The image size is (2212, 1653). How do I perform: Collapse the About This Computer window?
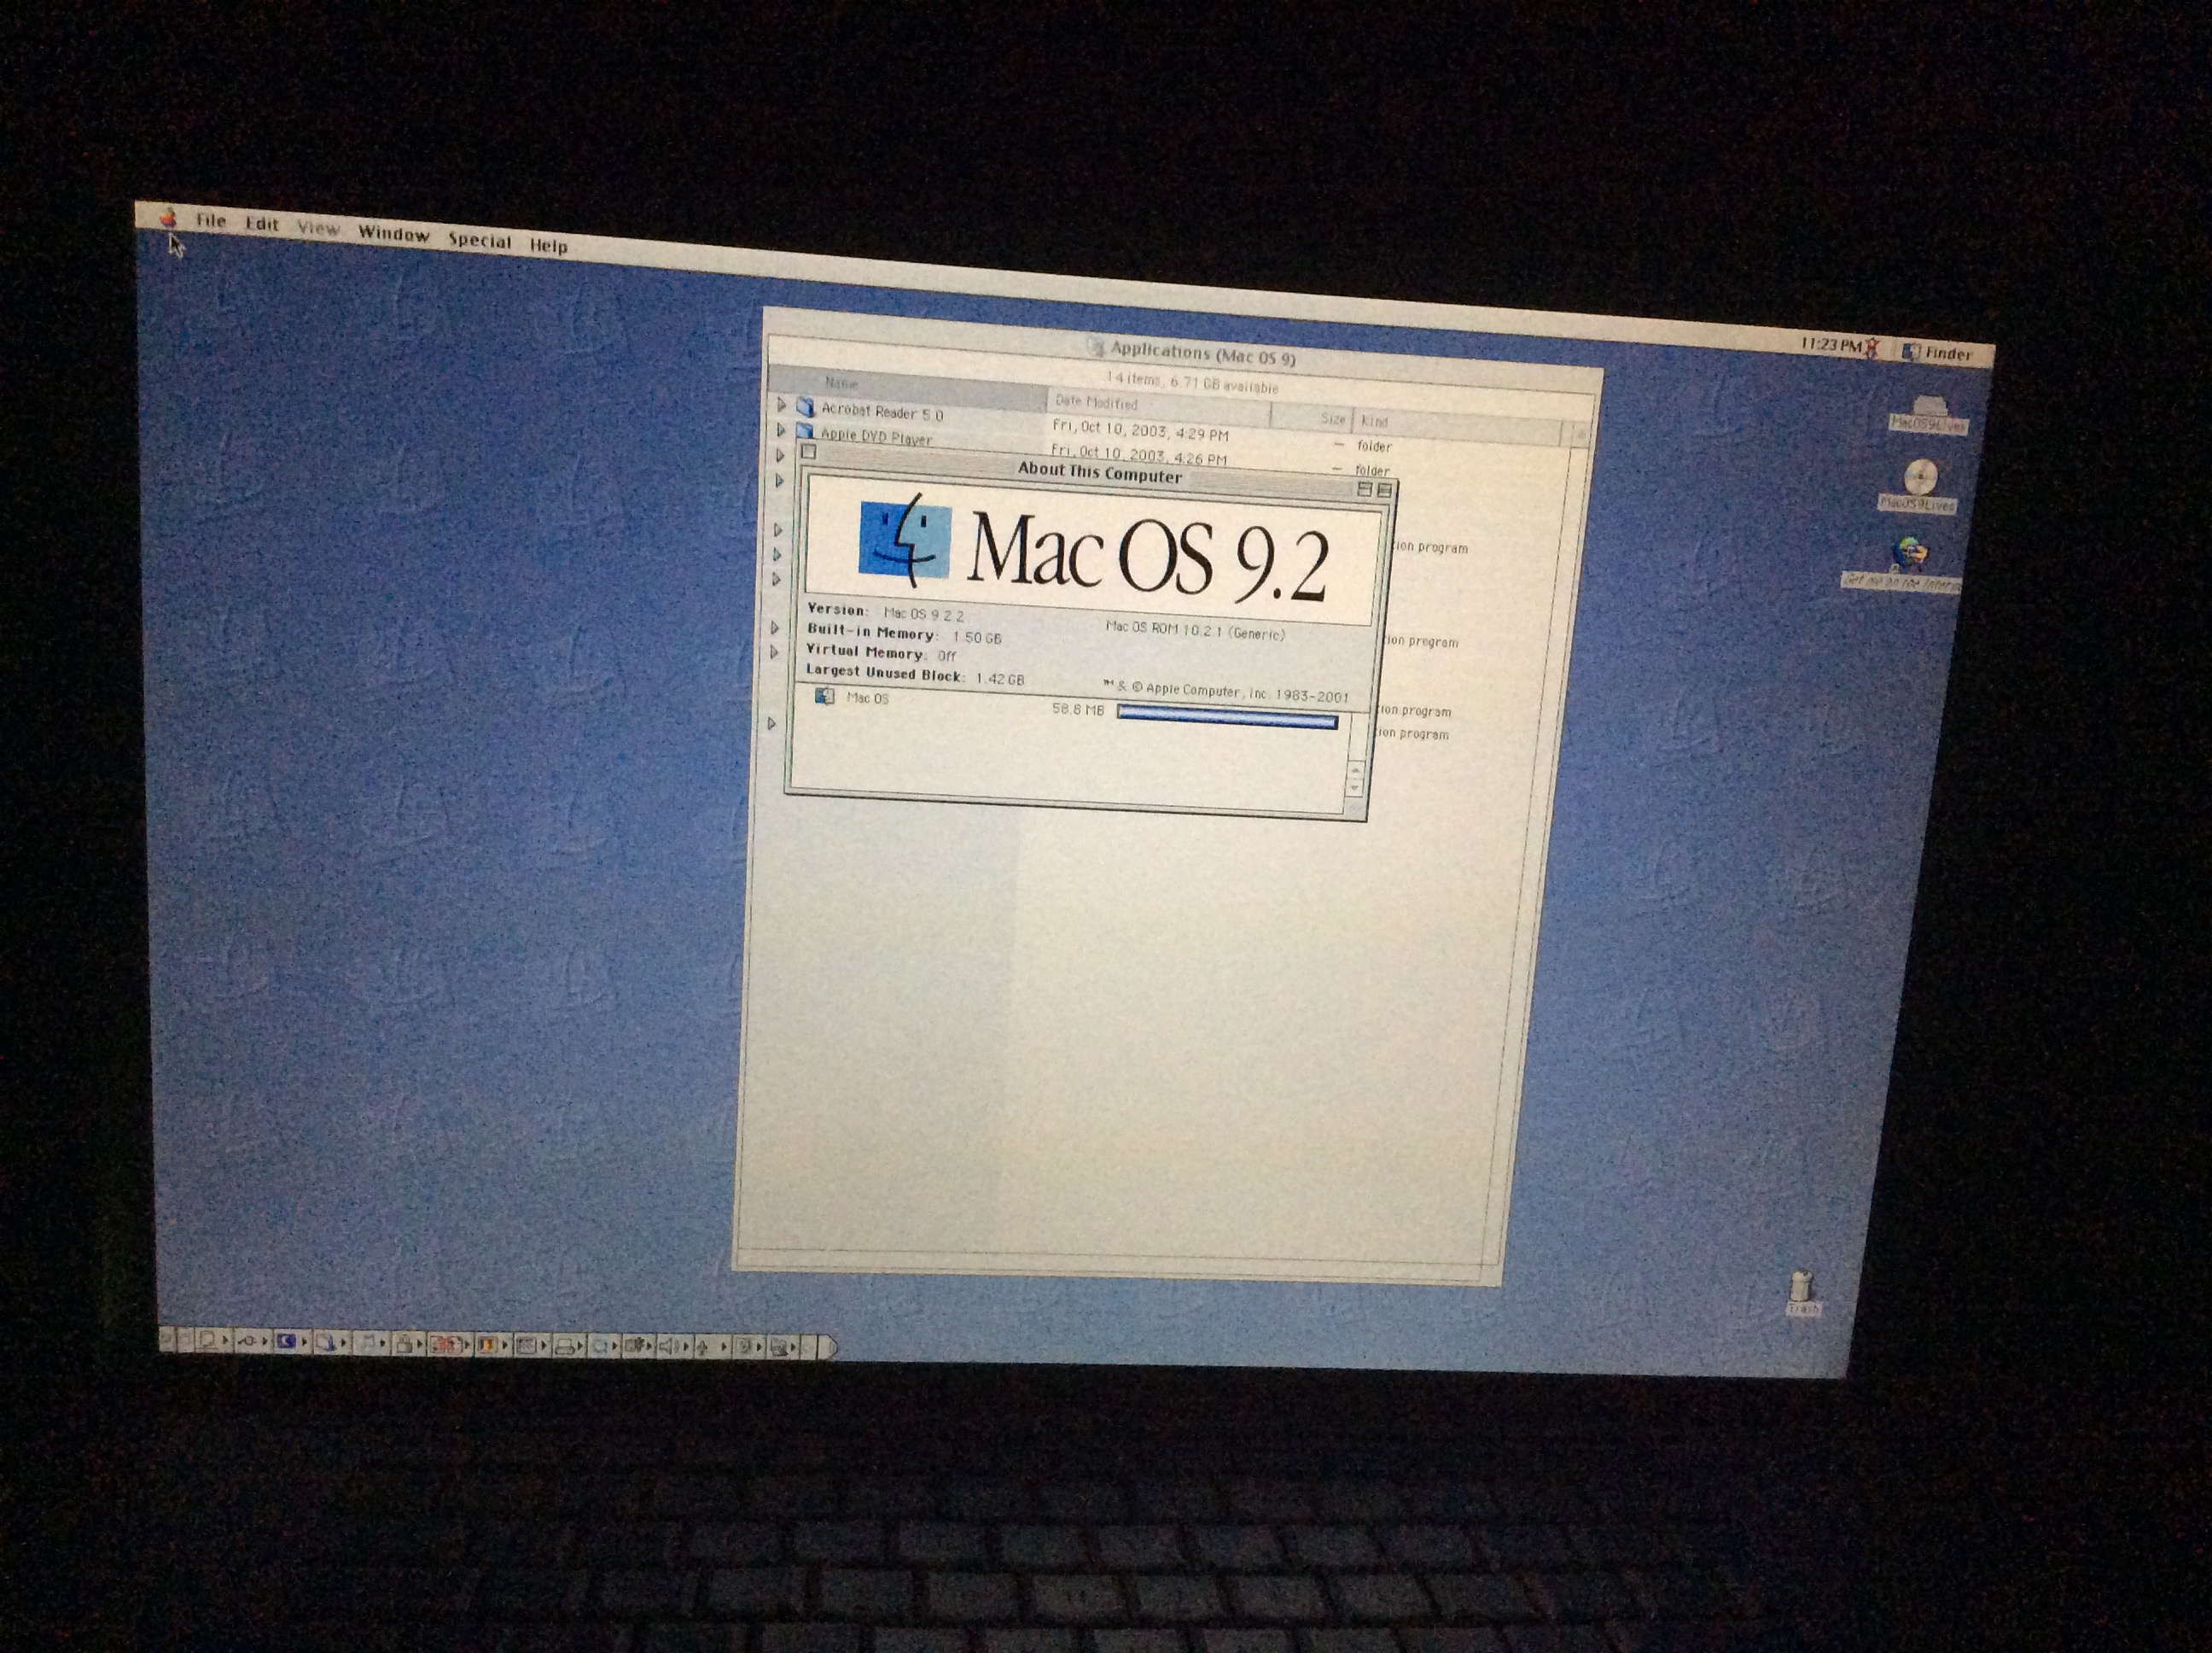pos(1384,489)
